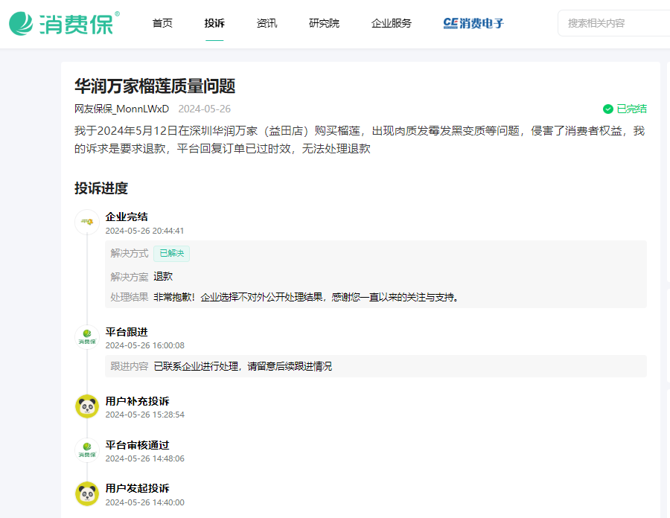Open the 研究院 menu item
Image resolution: width=670 pixels, height=518 pixels.
point(324,23)
